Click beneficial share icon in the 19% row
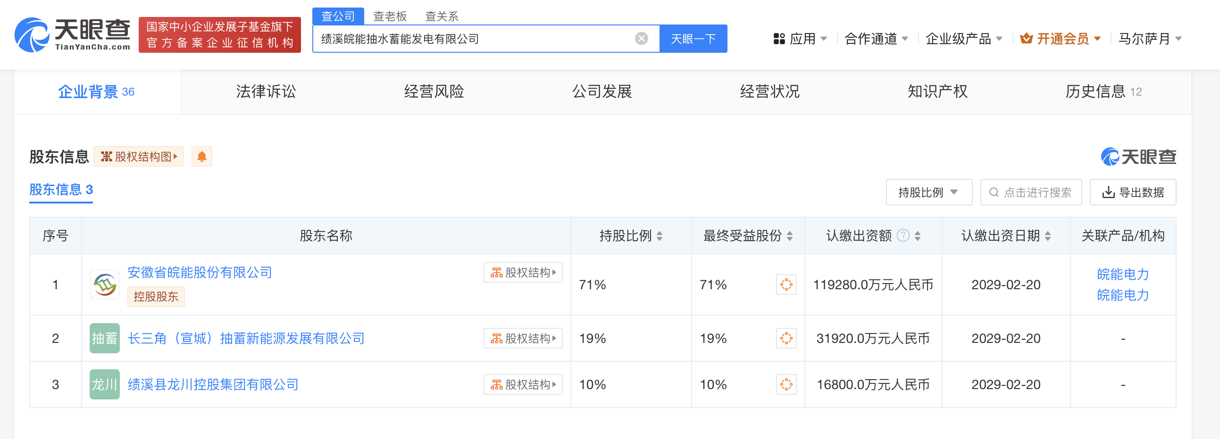1220x439 pixels. click(785, 339)
